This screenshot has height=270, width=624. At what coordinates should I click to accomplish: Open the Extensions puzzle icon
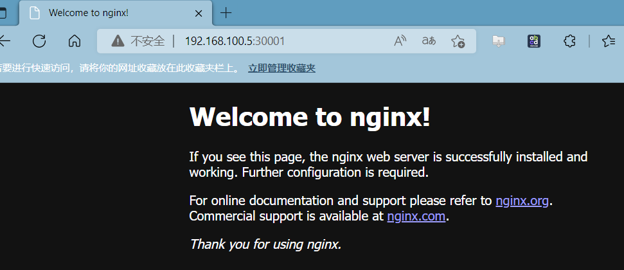point(569,40)
